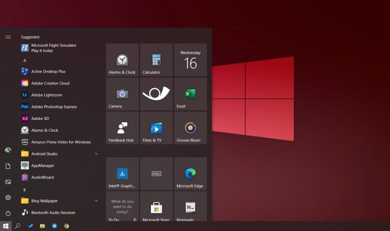
Task: Open Alarms & Clock in app list
Action: [x=60, y=130]
